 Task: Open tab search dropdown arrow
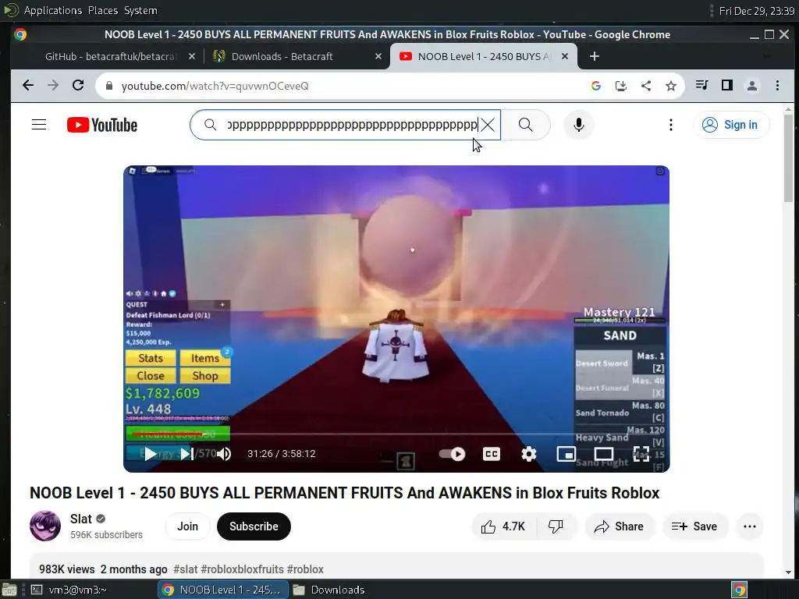point(766,56)
